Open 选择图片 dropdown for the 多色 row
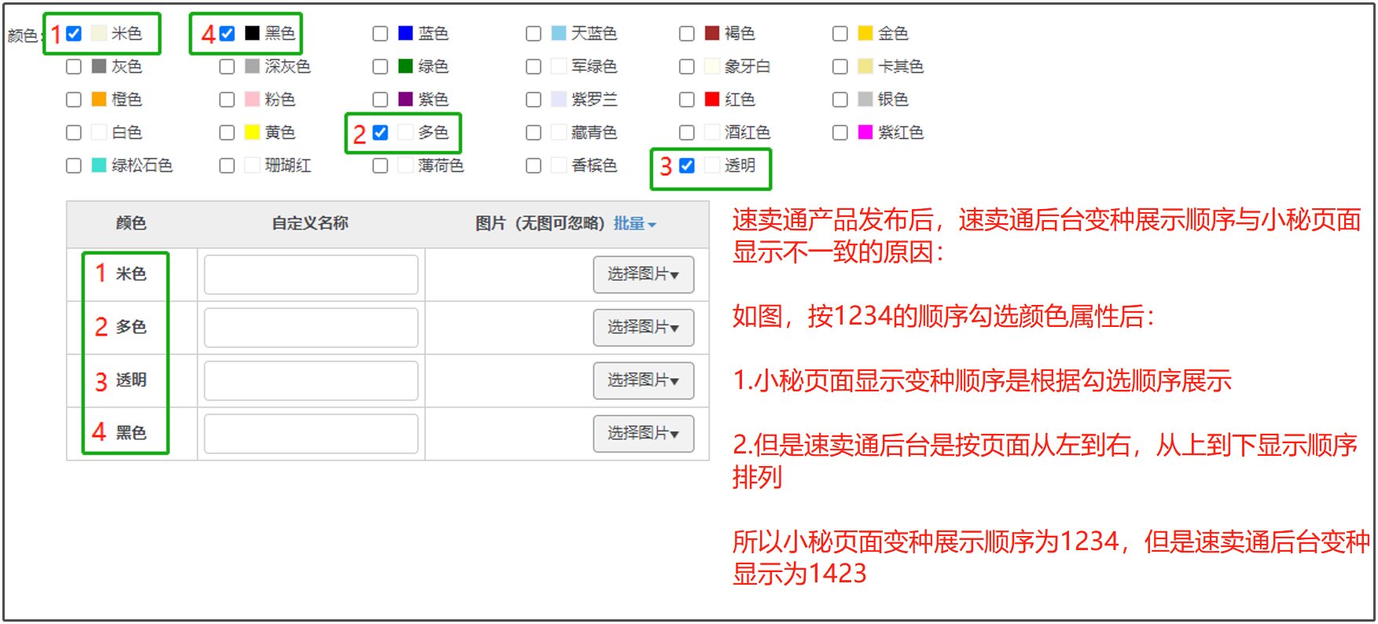This screenshot has width=1378, height=624. [643, 327]
